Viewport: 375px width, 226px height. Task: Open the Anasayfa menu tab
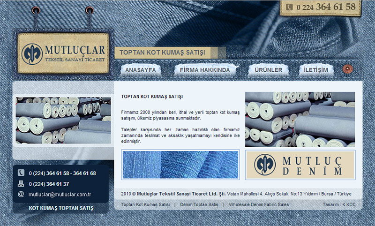tap(141, 70)
